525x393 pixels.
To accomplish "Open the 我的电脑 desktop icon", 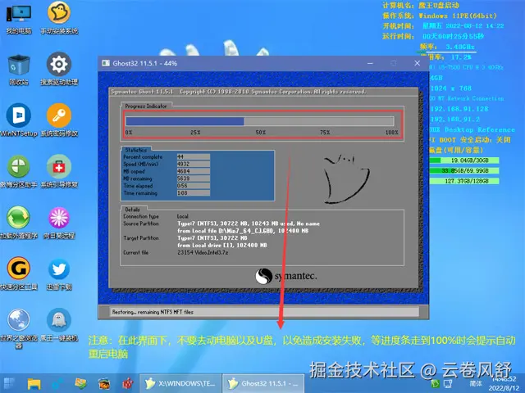I will pyautogui.click(x=19, y=20).
